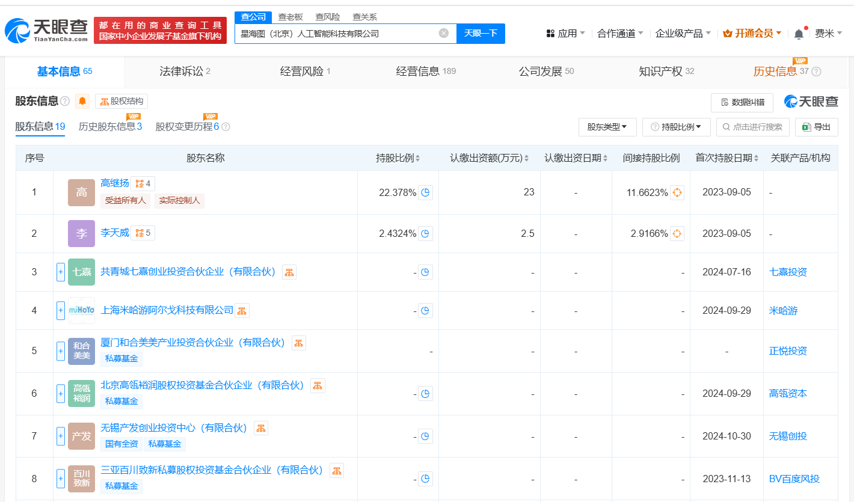Open the 企业级产品 dropdown menu
854x502 pixels.
(x=683, y=34)
